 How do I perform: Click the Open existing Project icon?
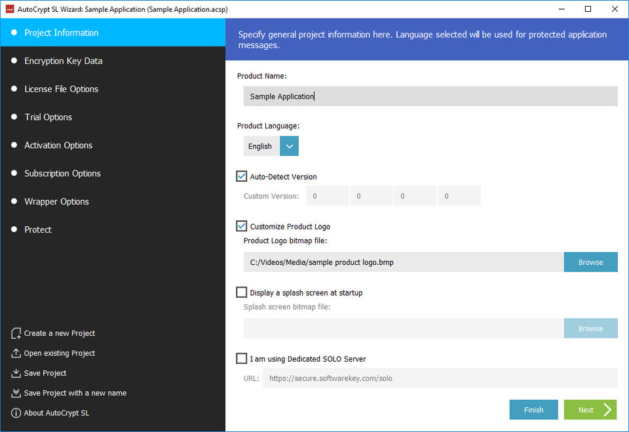tap(16, 353)
